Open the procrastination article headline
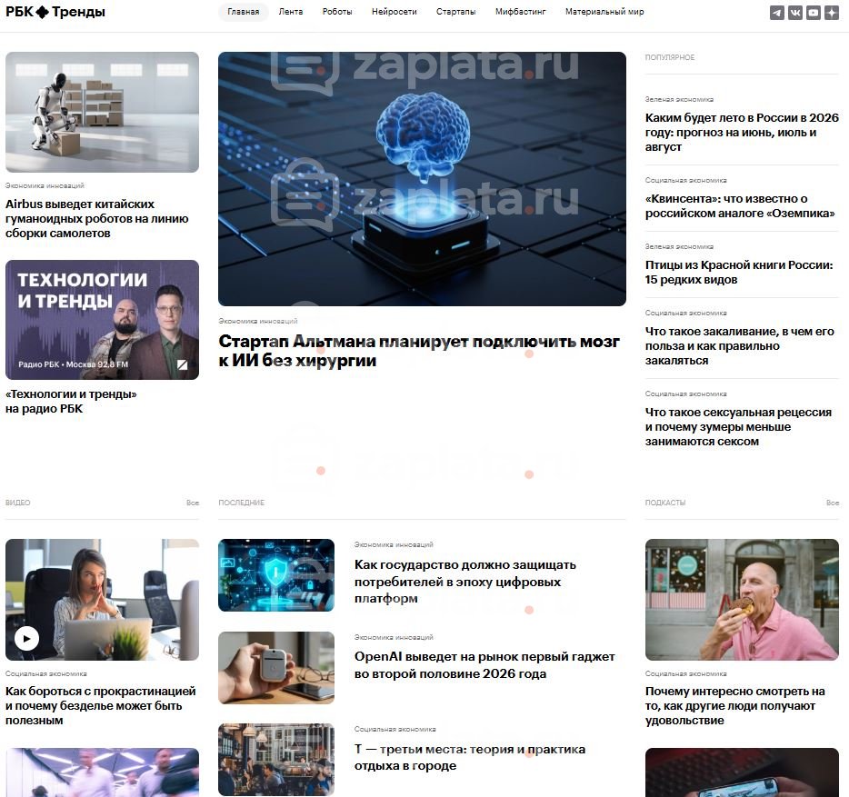The image size is (849, 797). [101, 705]
